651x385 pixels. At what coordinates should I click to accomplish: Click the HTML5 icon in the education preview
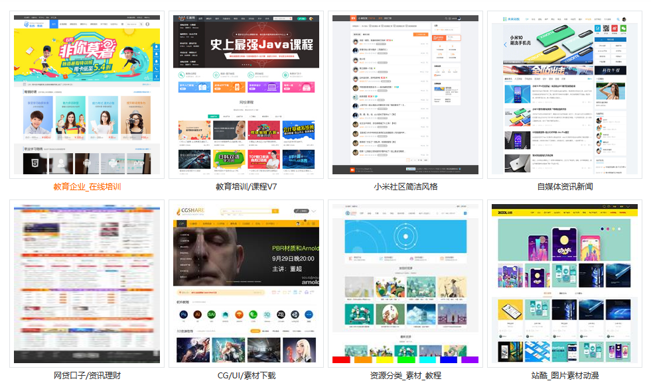coord(35,163)
